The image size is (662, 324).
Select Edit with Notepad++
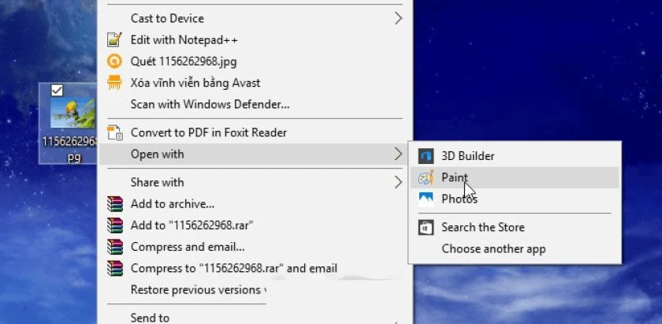(255, 39)
